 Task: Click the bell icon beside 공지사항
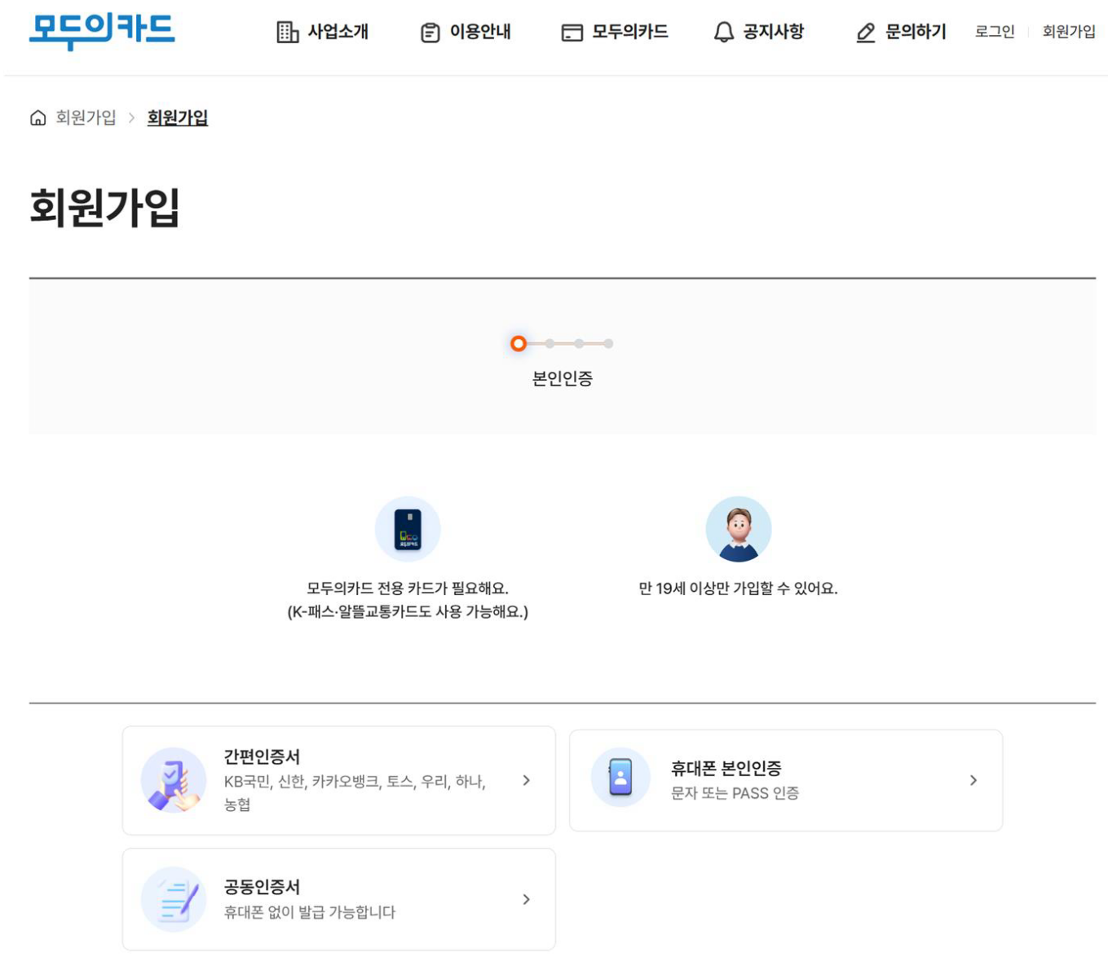click(723, 33)
